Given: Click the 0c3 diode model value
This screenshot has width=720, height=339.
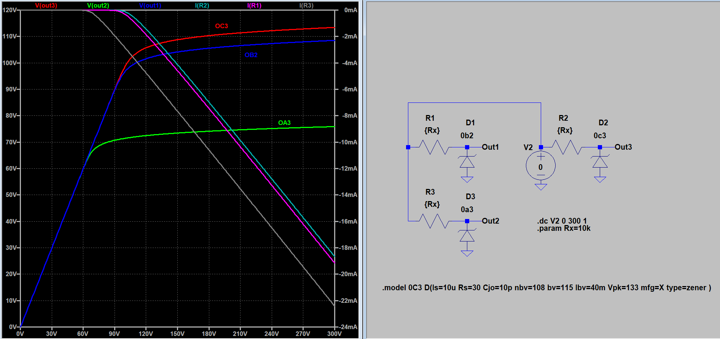Looking at the screenshot, I should click(600, 136).
